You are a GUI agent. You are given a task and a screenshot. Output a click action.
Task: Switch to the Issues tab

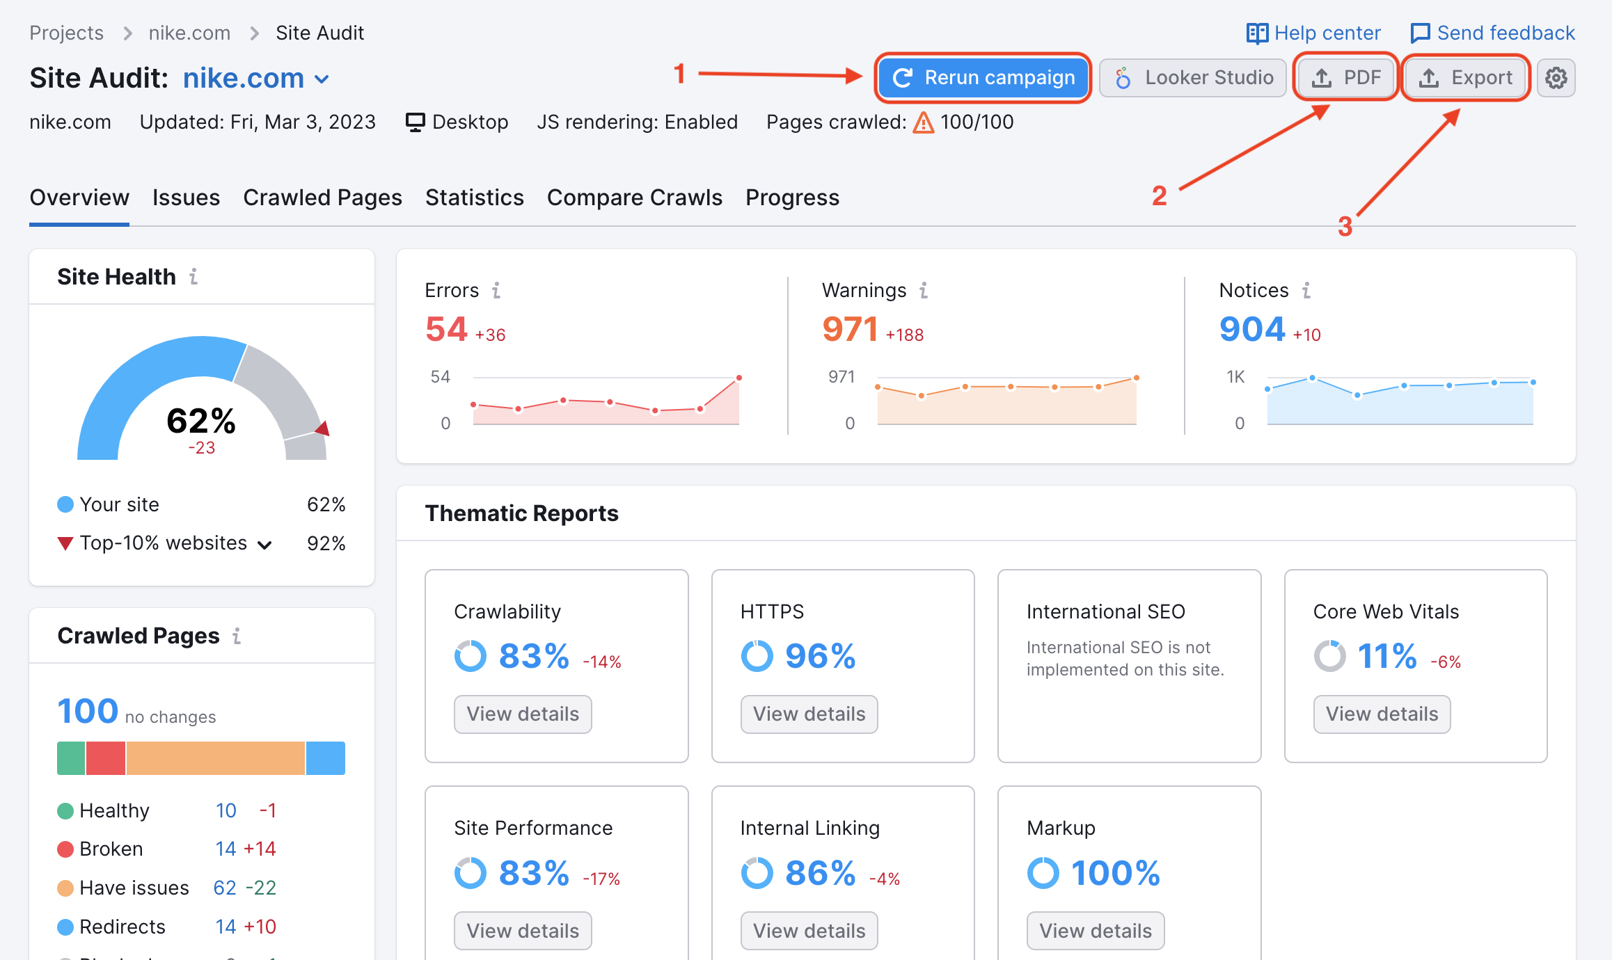click(186, 198)
